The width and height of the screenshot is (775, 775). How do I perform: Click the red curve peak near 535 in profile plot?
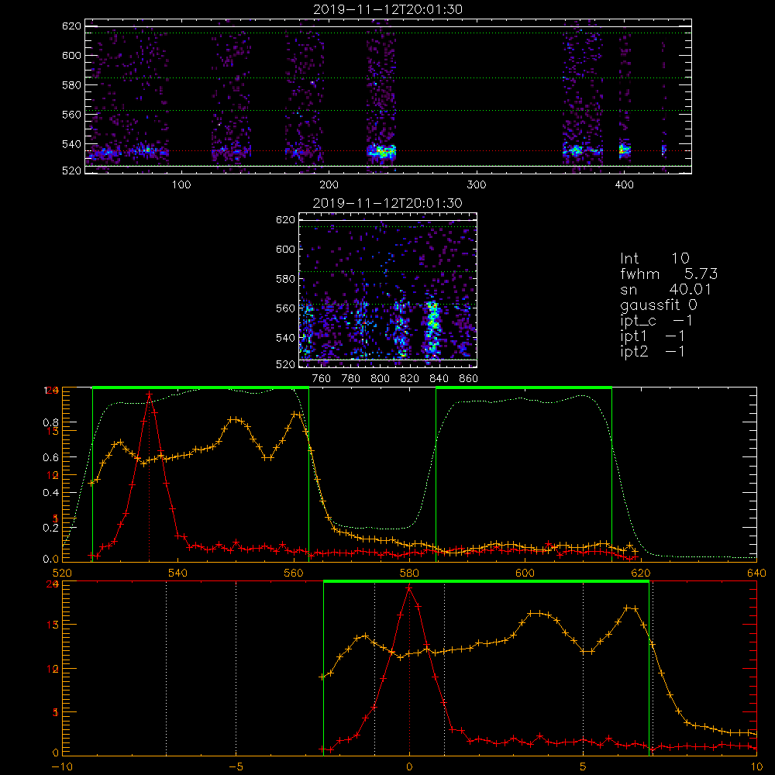(150, 394)
